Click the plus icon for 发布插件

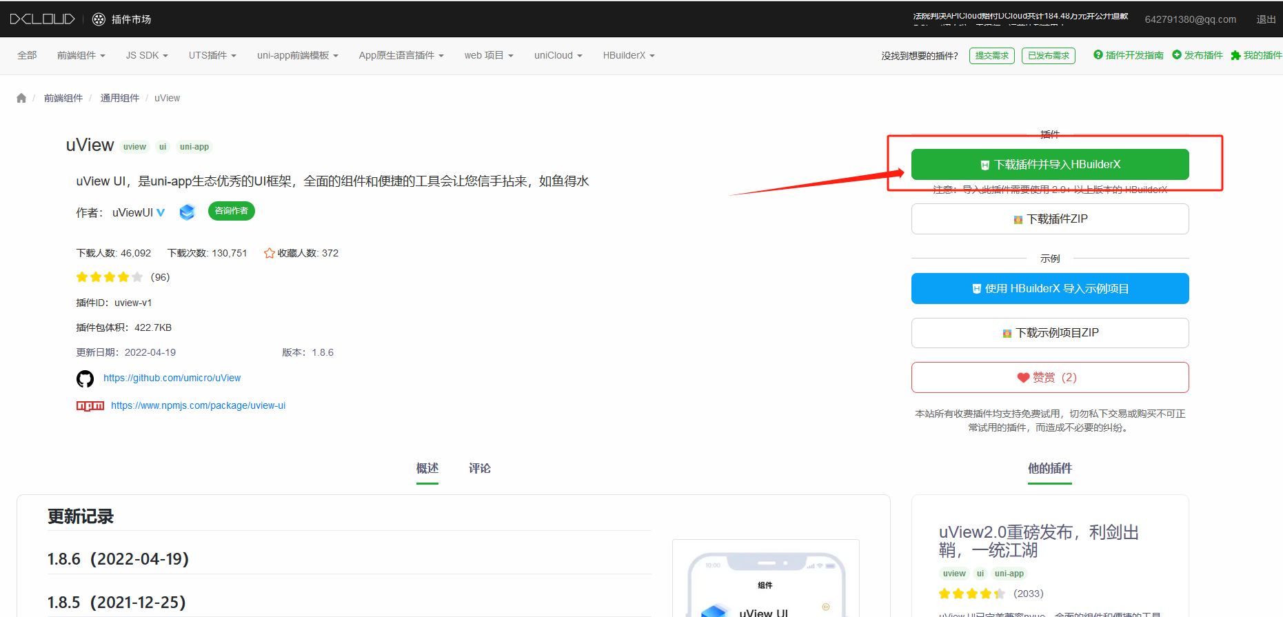click(1177, 54)
